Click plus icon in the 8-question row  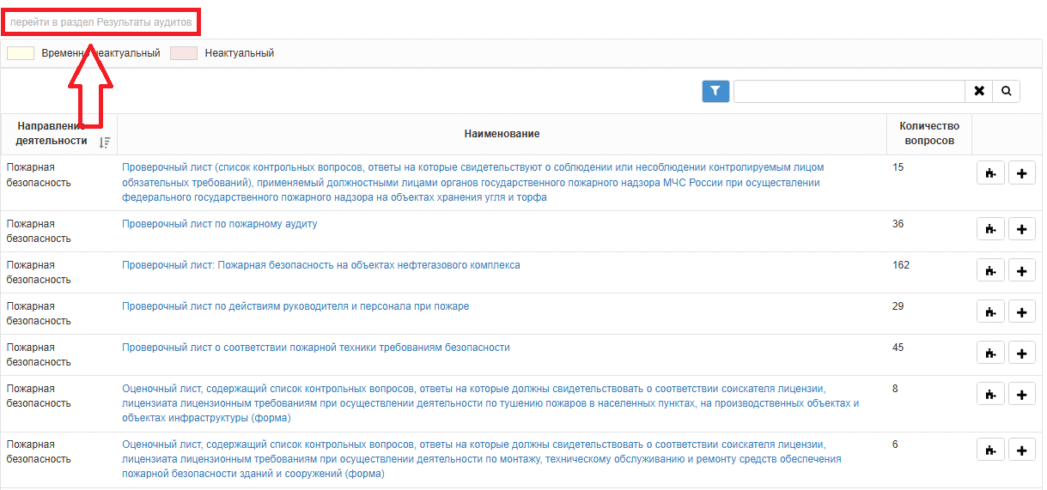click(1021, 394)
